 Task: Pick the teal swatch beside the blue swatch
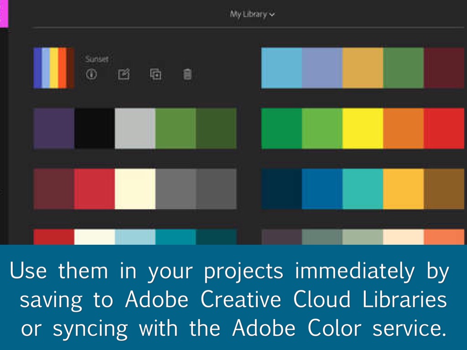tap(363, 189)
